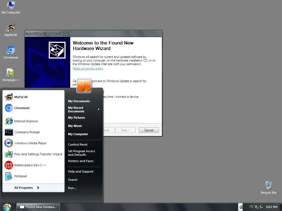Open Control Panel
This screenshot has width=282, height=211.
tap(84, 145)
